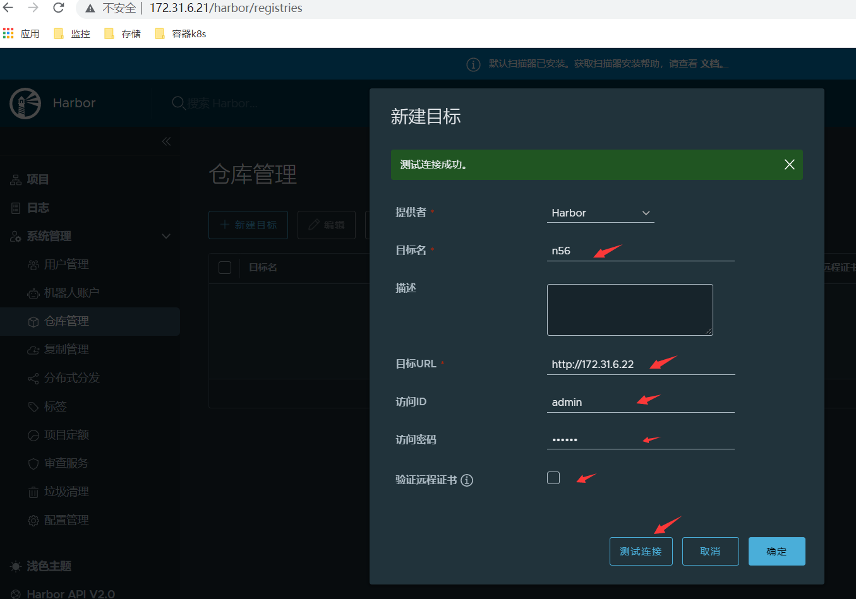Go to 机器人账户
This screenshot has width=856, height=599.
pyautogui.click(x=71, y=293)
